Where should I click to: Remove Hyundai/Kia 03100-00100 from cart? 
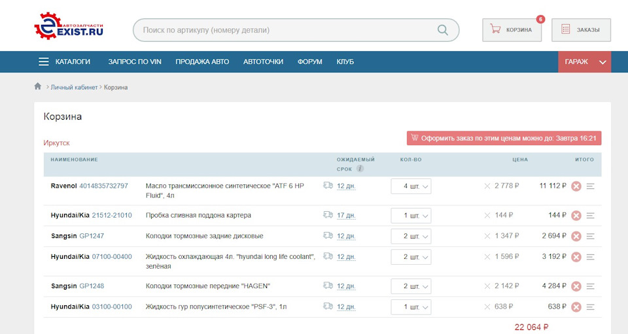click(x=576, y=307)
